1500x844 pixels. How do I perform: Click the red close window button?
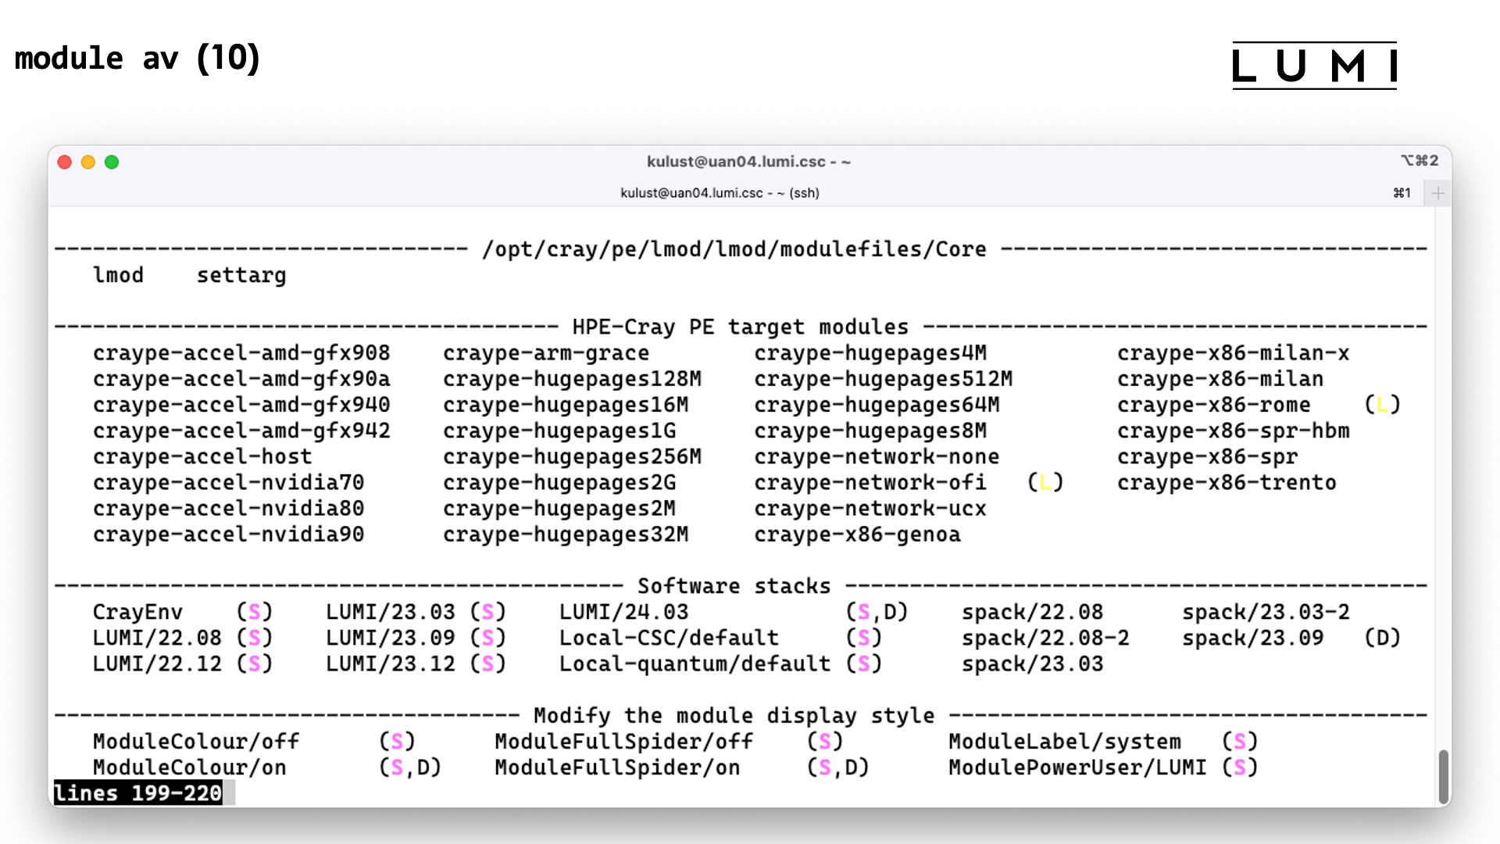(x=65, y=162)
